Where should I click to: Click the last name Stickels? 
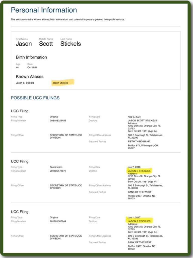click(71, 44)
